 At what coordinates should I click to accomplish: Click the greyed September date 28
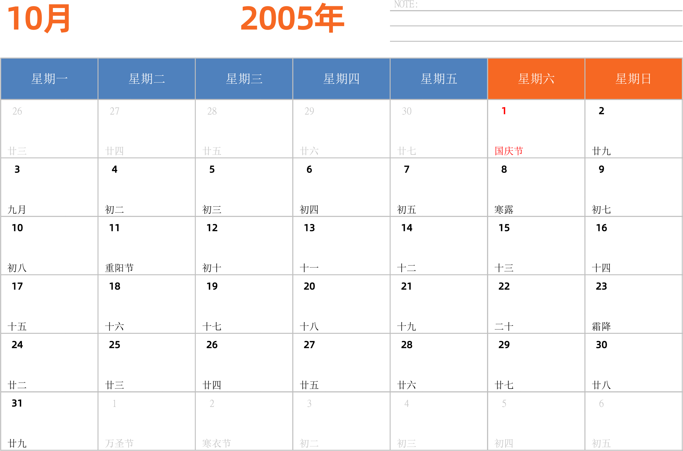[x=212, y=111]
